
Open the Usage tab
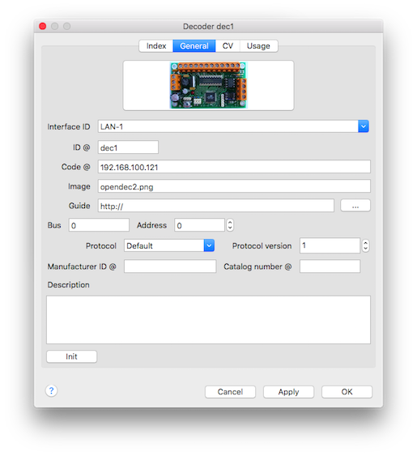pyautogui.click(x=258, y=46)
